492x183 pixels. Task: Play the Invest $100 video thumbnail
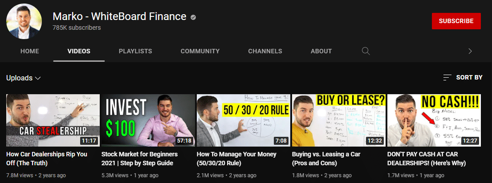148,120
